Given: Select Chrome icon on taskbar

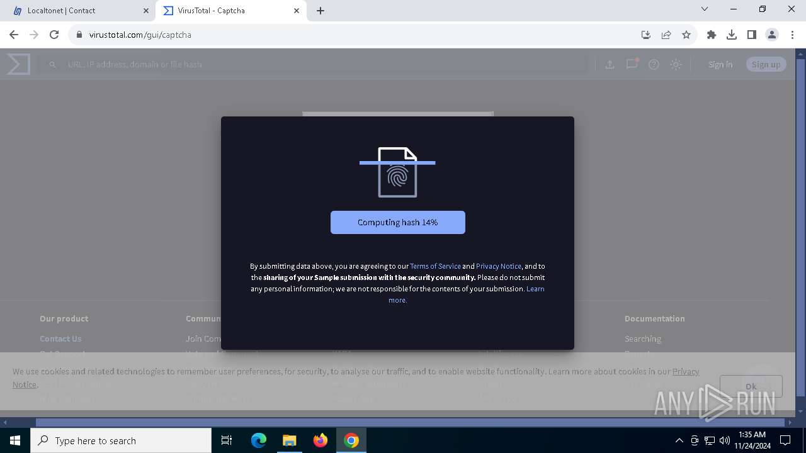Looking at the screenshot, I should coord(351,440).
